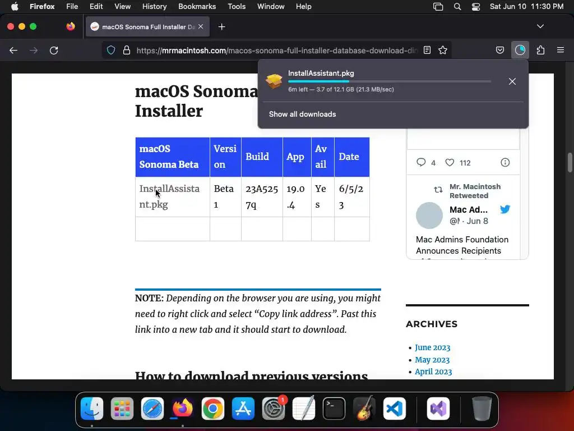Click the retweet icon beside Mr. Macintosh
The height and width of the screenshot is (431, 574).
coord(438,190)
